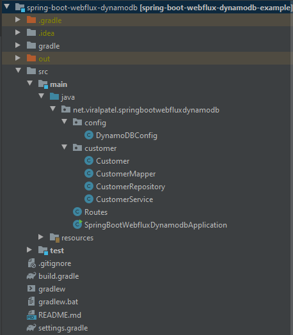Expand the .idea folder arrow
This screenshot has width=293, height=335.
pyautogui.click(x=18, y=33)
